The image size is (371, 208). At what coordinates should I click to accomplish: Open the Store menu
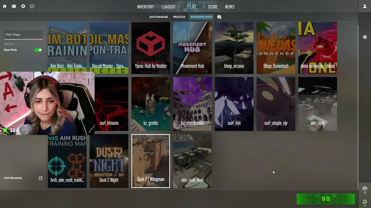click(x=213, y=7)
